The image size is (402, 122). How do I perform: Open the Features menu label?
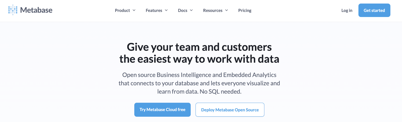click(154, 11)
